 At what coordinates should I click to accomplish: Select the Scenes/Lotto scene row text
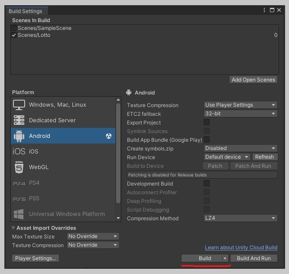point(34,35)
